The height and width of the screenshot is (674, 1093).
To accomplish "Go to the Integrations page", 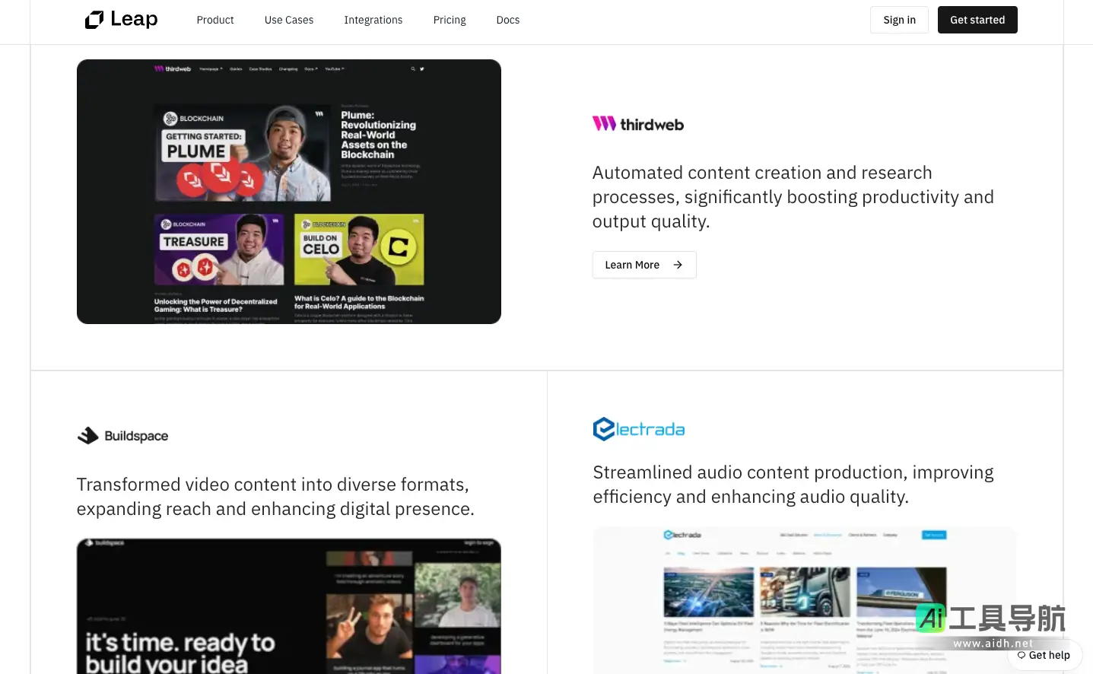I will click(x=373, y=20).
